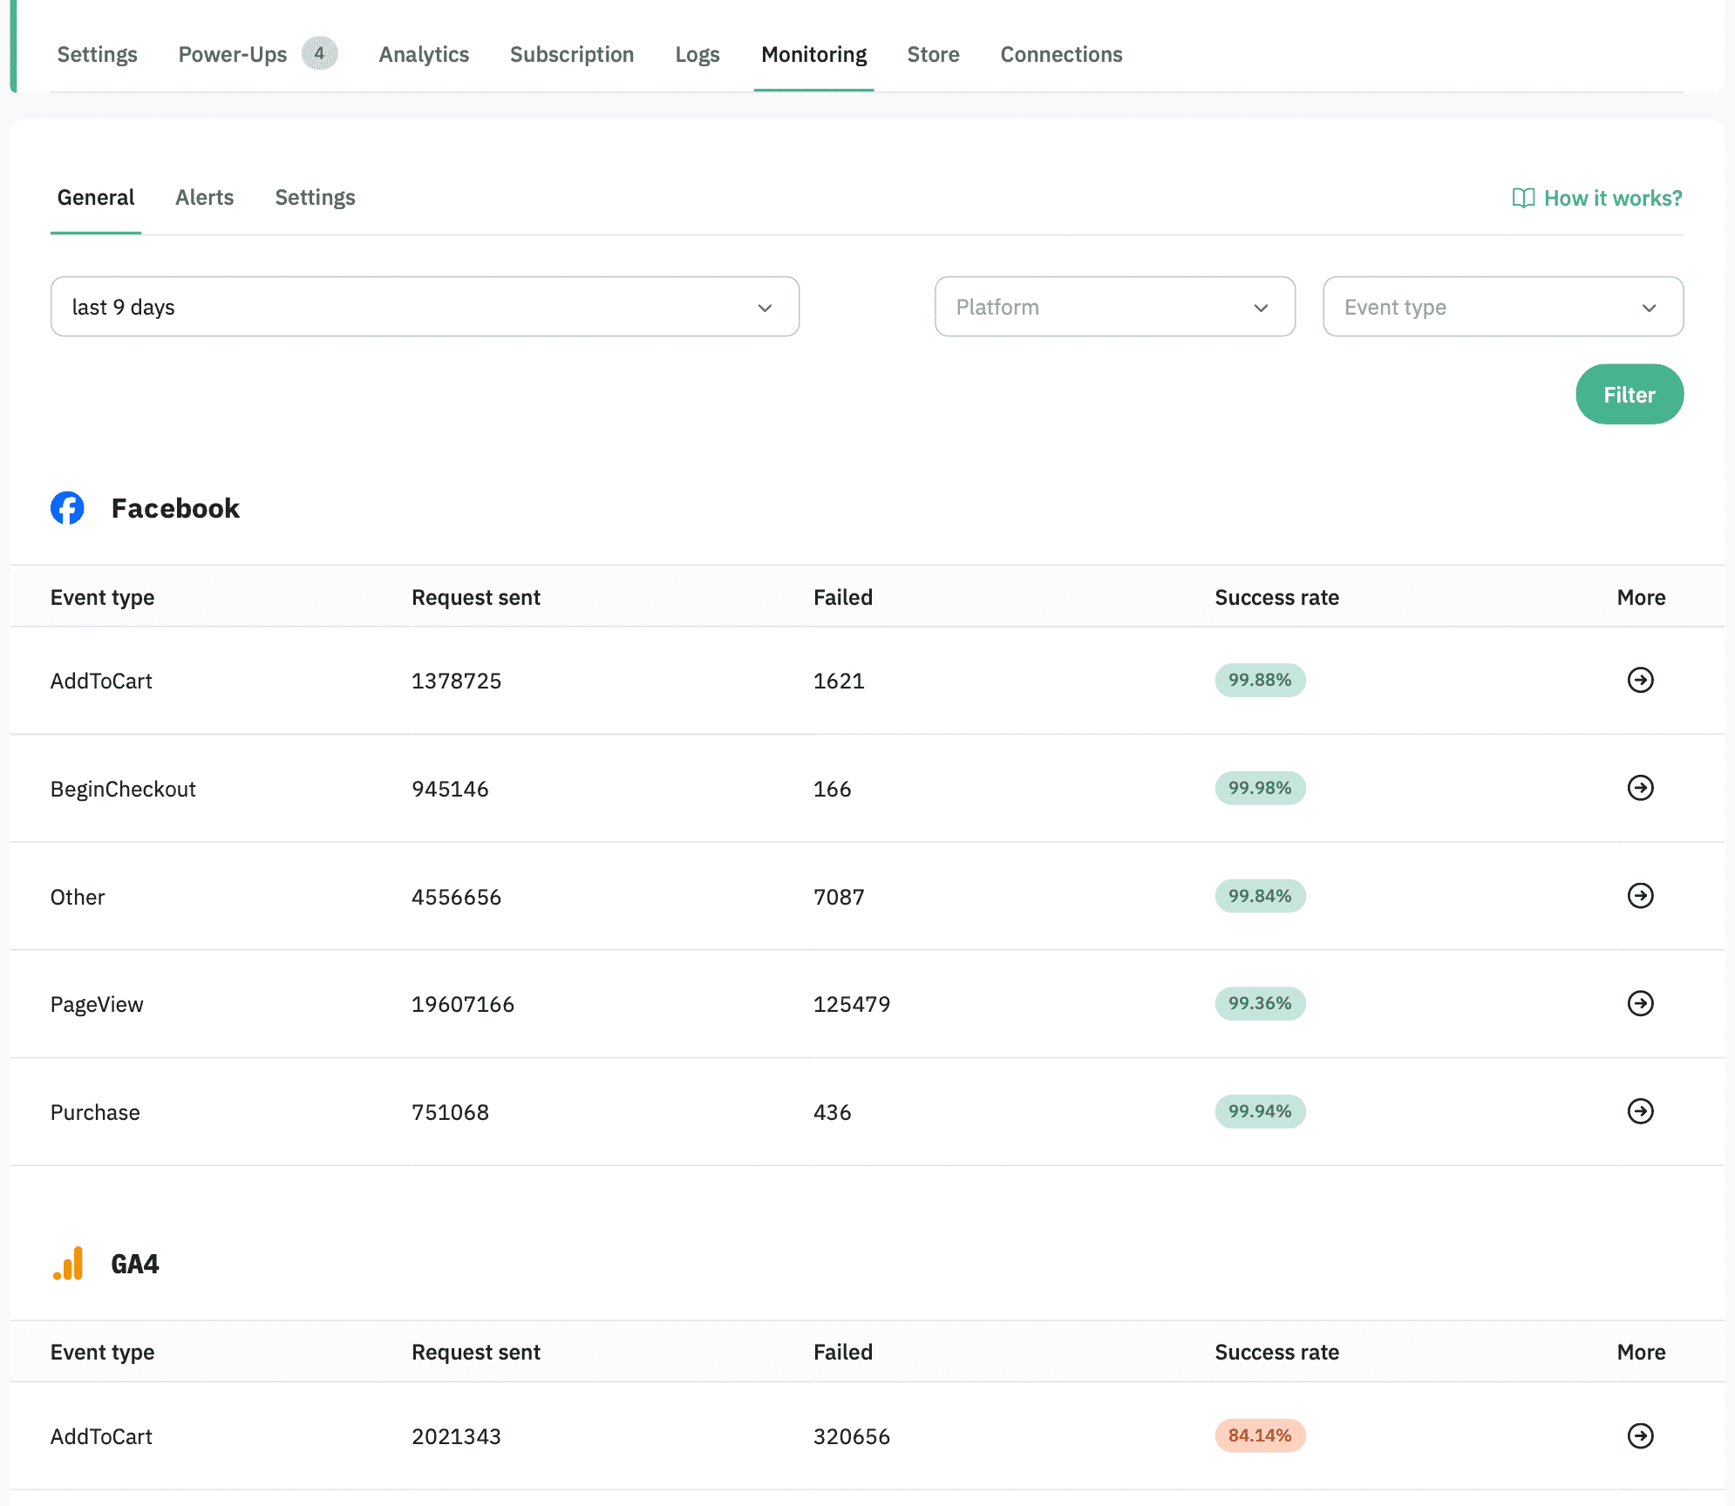Click the Success rate column header

(x=1276, y=597)
